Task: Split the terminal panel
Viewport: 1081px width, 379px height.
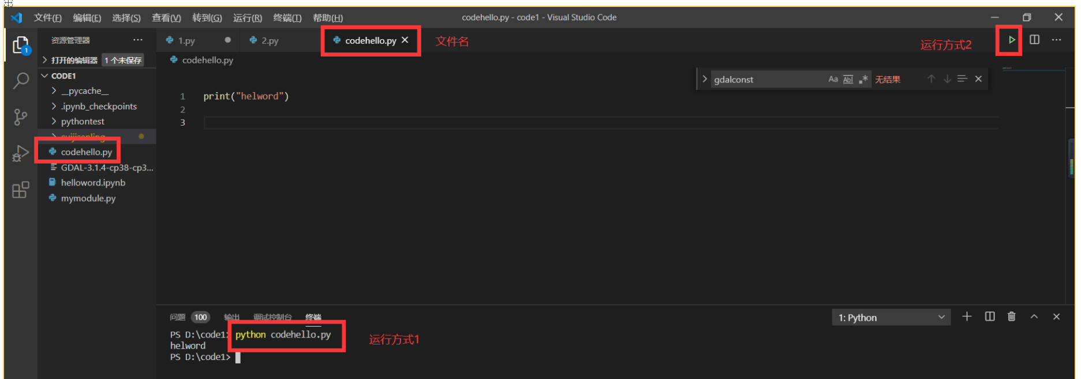Action: (x=990, y=316)
